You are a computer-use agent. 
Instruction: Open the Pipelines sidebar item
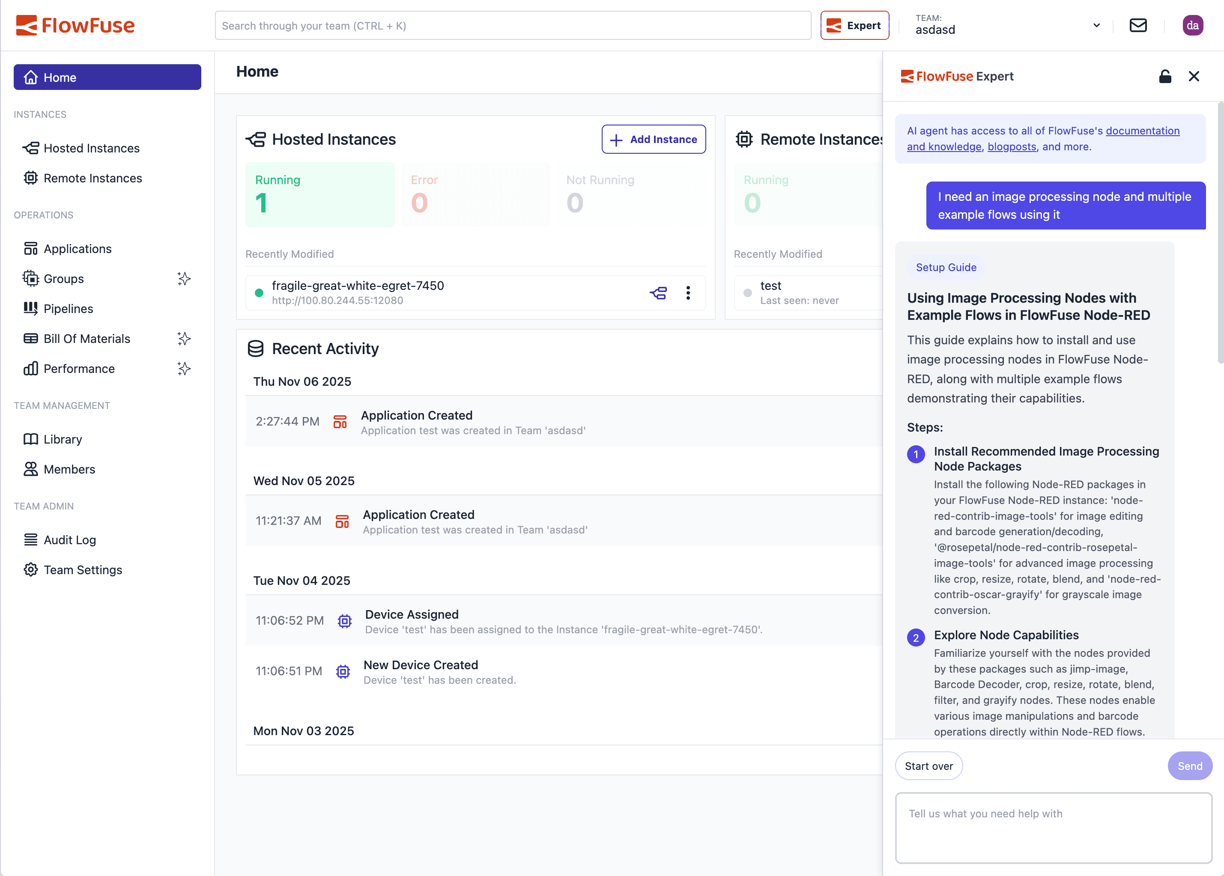(68, 309)
